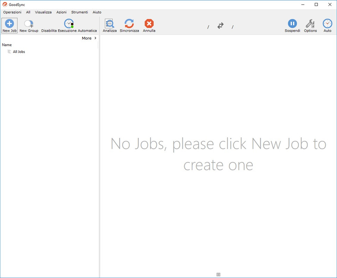Click the Name column header
The height and width of the screenshot is (278, 337).
pos(7,45)
